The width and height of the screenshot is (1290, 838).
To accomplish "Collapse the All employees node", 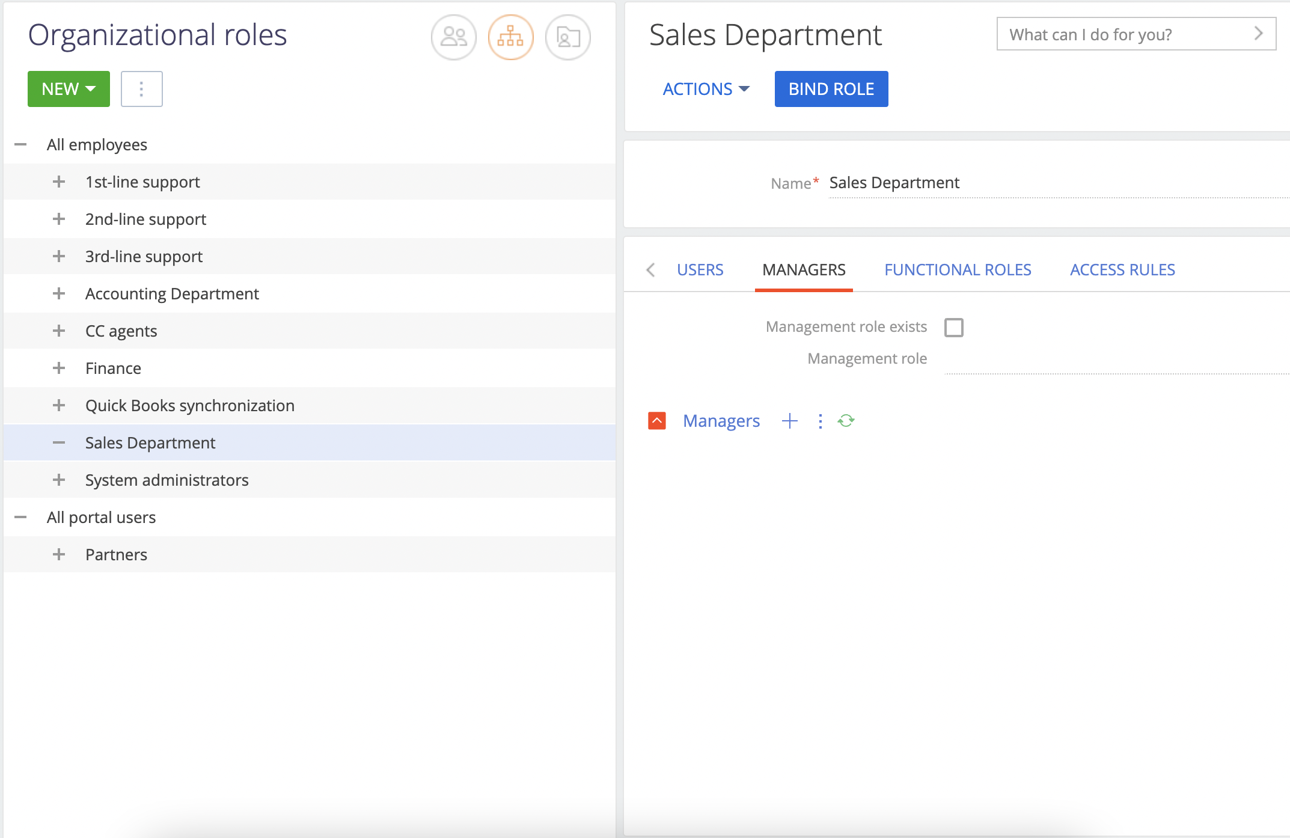I will (x=20, y=145).
